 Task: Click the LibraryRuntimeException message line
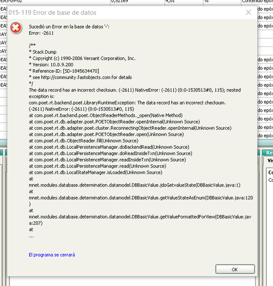tap(127, 103)
